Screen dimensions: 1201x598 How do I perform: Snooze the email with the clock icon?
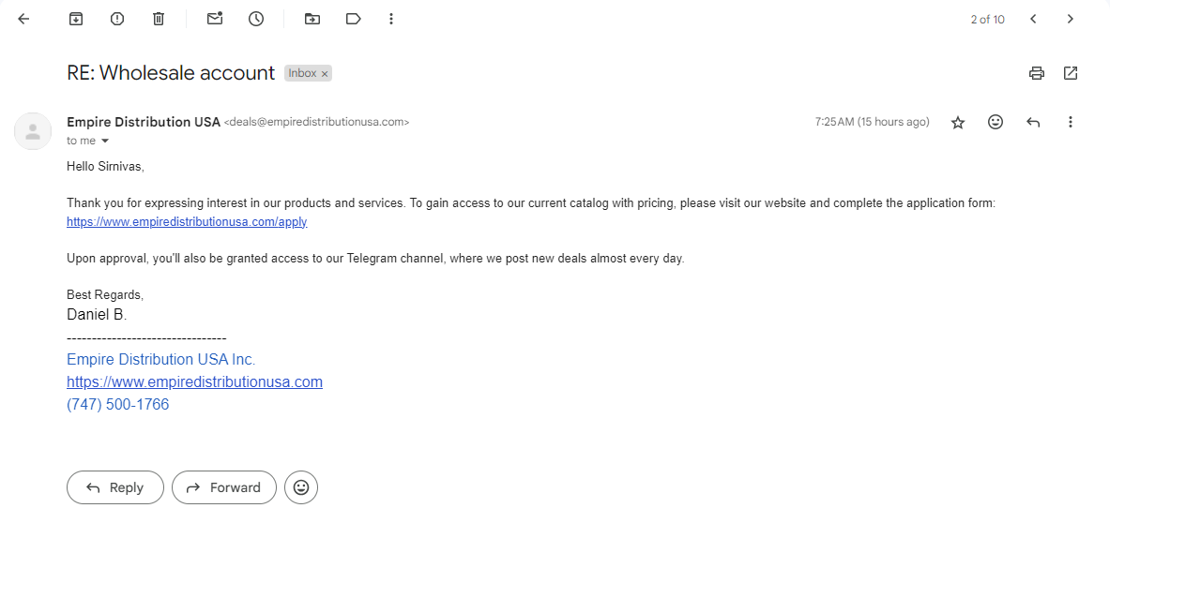point(256,19)
